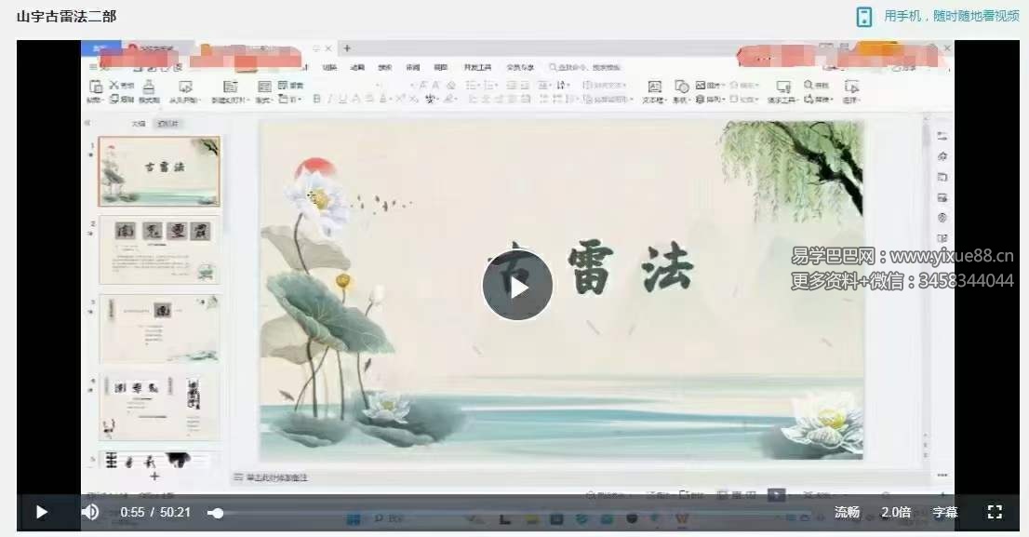Toggle 字幕 subtitles in the player bar
The image size is (1029, 537).
(945, 512)
